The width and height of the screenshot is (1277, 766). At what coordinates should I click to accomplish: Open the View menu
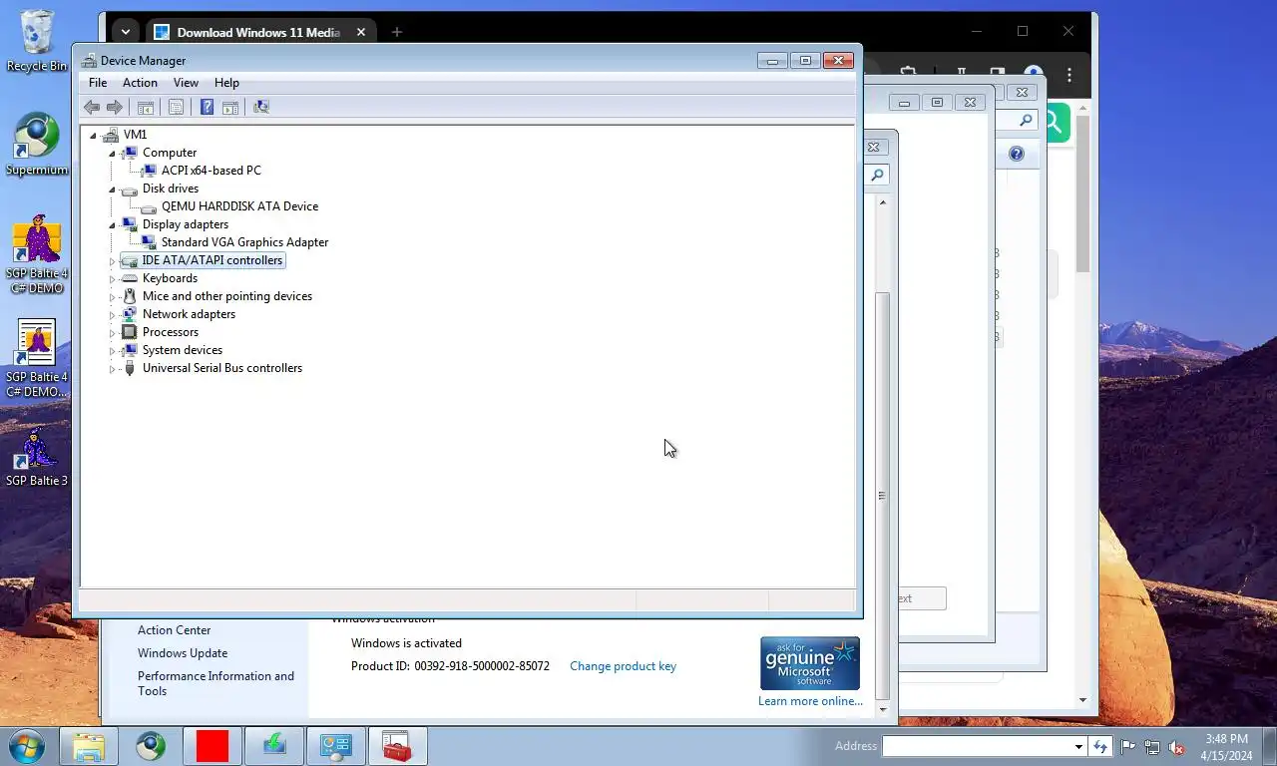click(x=186, y=83)
